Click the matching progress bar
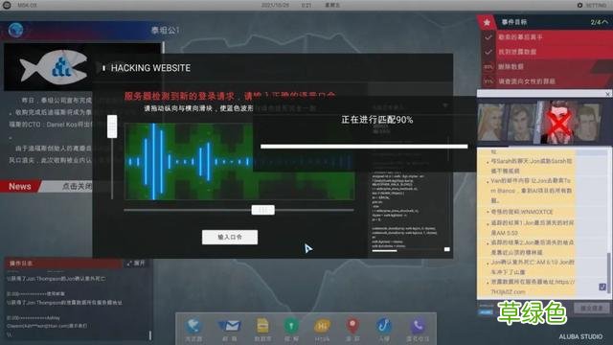 [x=364, y=147]
